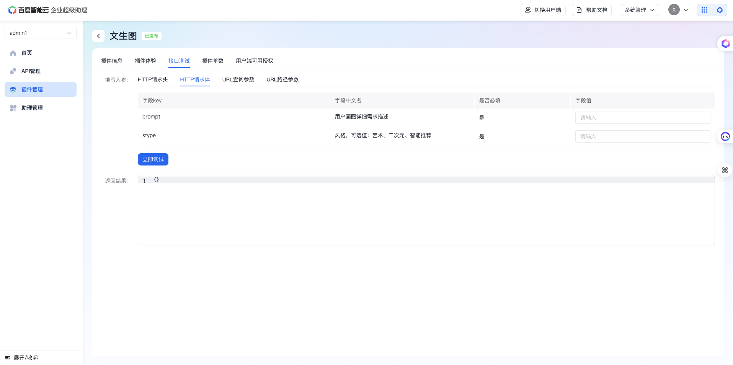Focus the prompt field value input
Image resolution: width=733 pixels, height=365 pixels.
click(643, 118)
